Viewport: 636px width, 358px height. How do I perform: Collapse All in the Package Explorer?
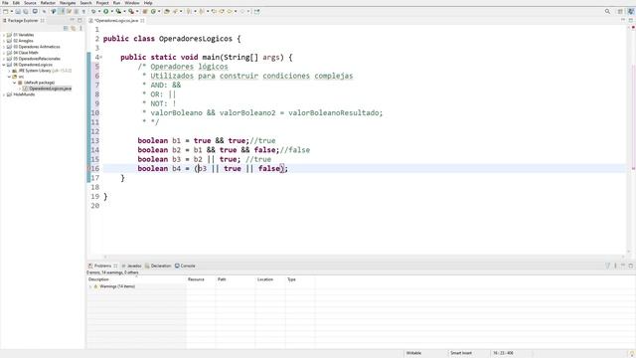66,28
